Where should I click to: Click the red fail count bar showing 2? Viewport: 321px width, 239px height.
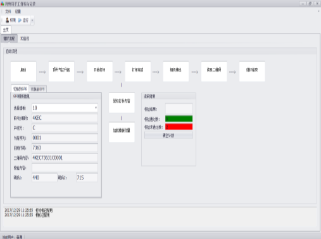(x=179, y=127)
